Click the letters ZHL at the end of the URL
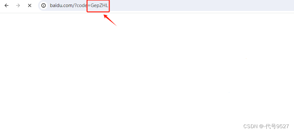This screenshot has height=132, width=294. (x=103, y=5)
